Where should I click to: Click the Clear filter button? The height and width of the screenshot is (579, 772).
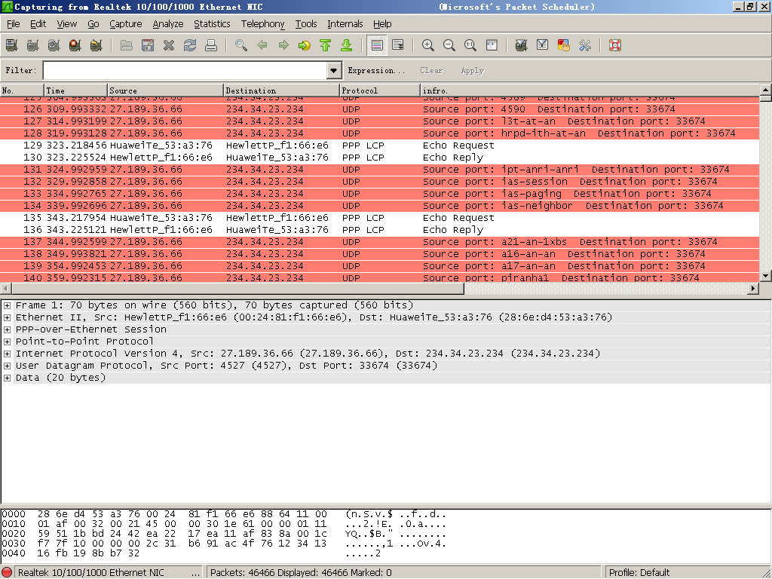pyautogui.click(x=431, y=70)
